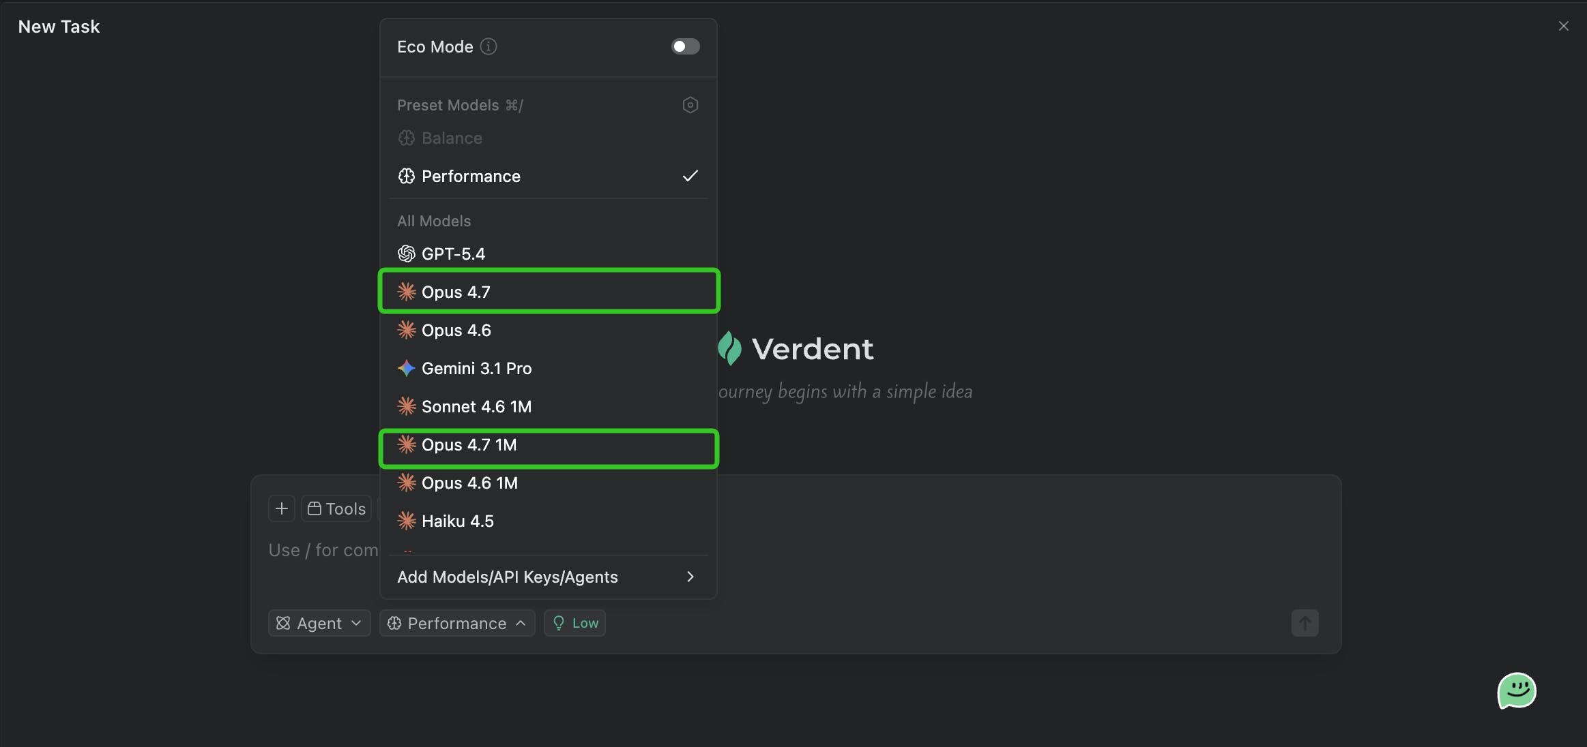Click the Gemini 3.1 Pro star icon
The height and width of the screenshot is (747, 1587).
click(x=407, y=368)
